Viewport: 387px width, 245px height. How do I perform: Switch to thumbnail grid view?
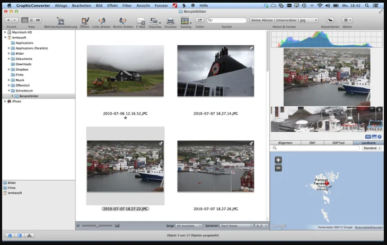point(24,20)
